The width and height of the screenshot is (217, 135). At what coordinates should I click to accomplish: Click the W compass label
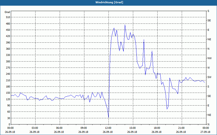pyautogui.click(x=209, y=68)
